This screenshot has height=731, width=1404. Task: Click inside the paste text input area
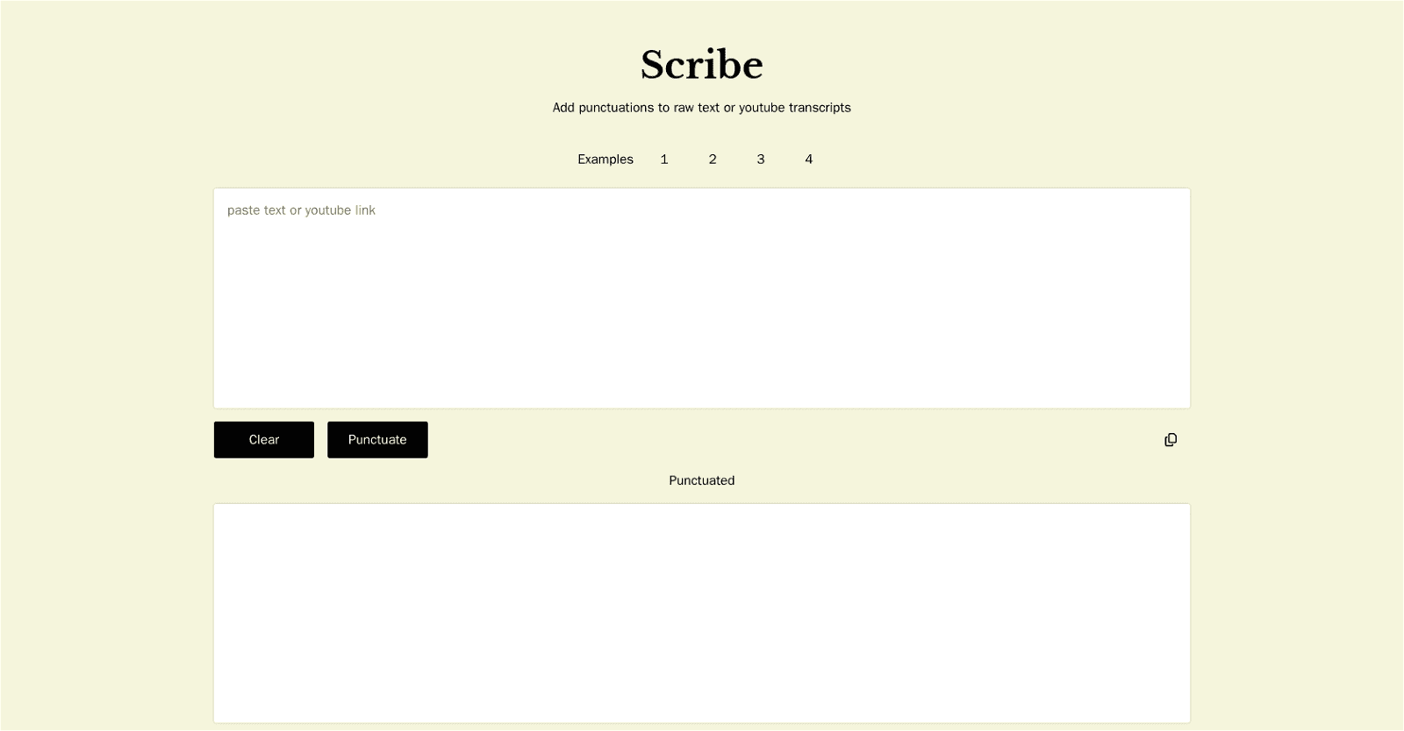(x=700, y=298)
